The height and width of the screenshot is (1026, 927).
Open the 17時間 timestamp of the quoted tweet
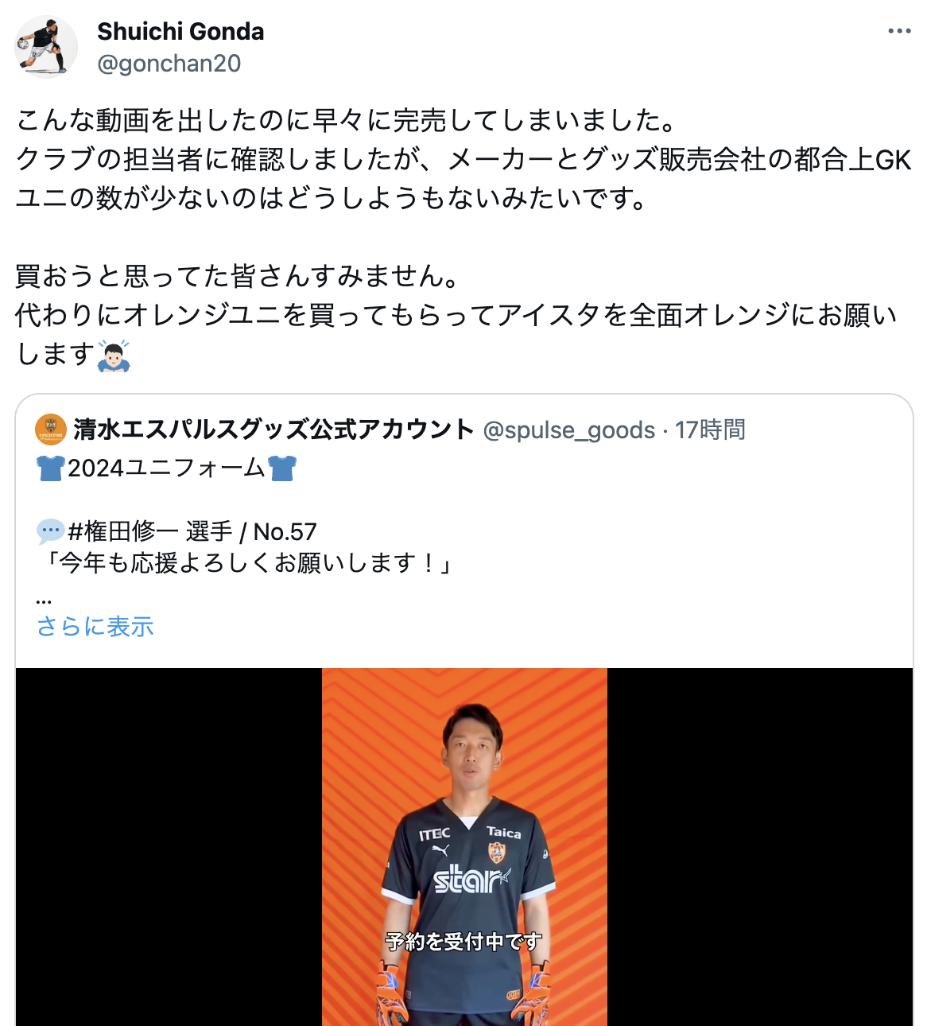tap(711, 430)
